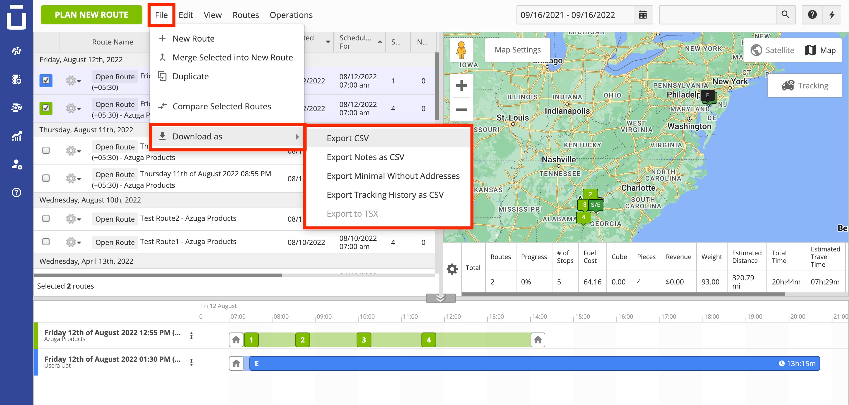Open the analytics chart icon in sidebar
Image resolution: width=849 pixels, height=405 pixels.
pyautogui.click(x=17, y=136)
